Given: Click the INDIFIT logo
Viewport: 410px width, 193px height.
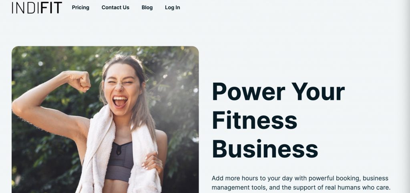Looking at the screenshot, I should [37, 8].
